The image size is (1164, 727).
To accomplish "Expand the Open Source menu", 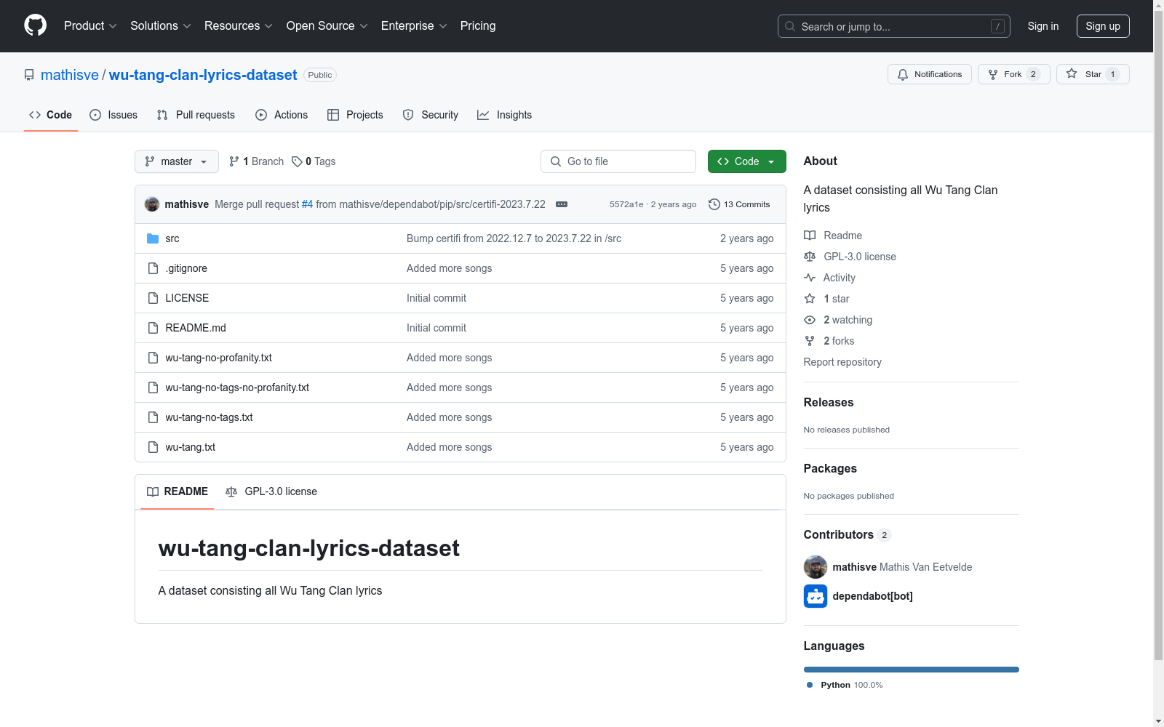I will tap(327, 25).
